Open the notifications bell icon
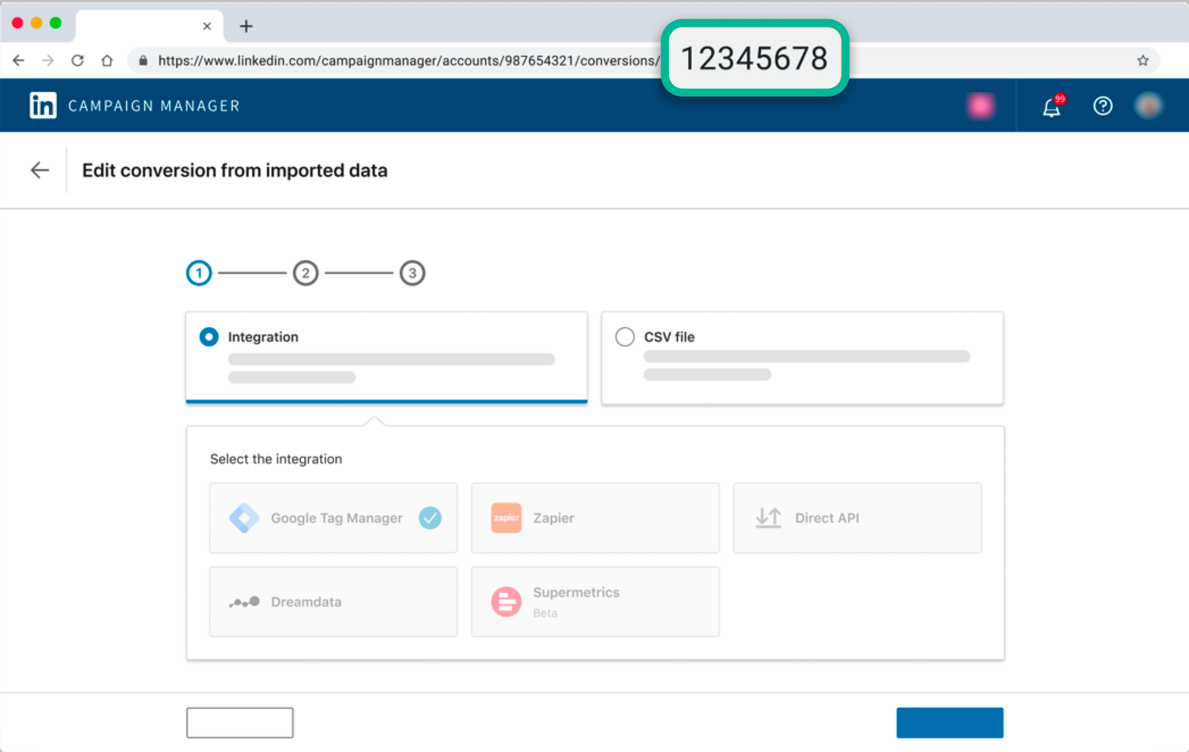Screen dimensions: 1189x752 coord(1052,107)
